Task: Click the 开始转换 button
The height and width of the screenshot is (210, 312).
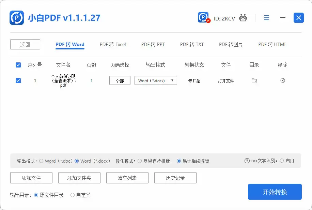Action: [x=275, y=192]
